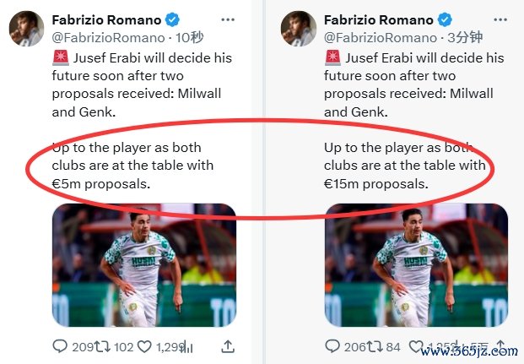Viewport: 524px width, 364px height.
Task: Like the left tweet with 1,299 likes
Action: point(143,346)
